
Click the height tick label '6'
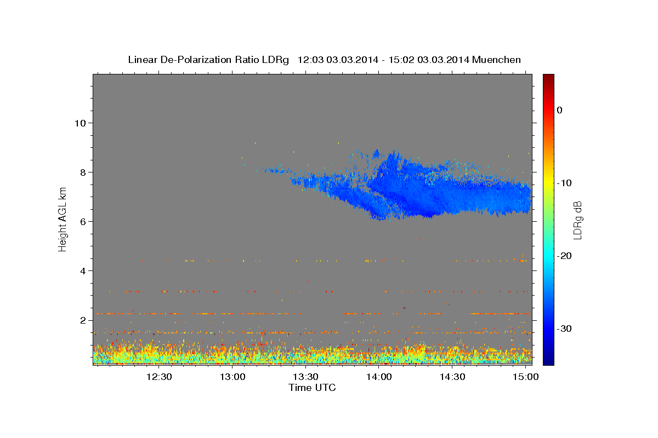[x=82, y=221]
